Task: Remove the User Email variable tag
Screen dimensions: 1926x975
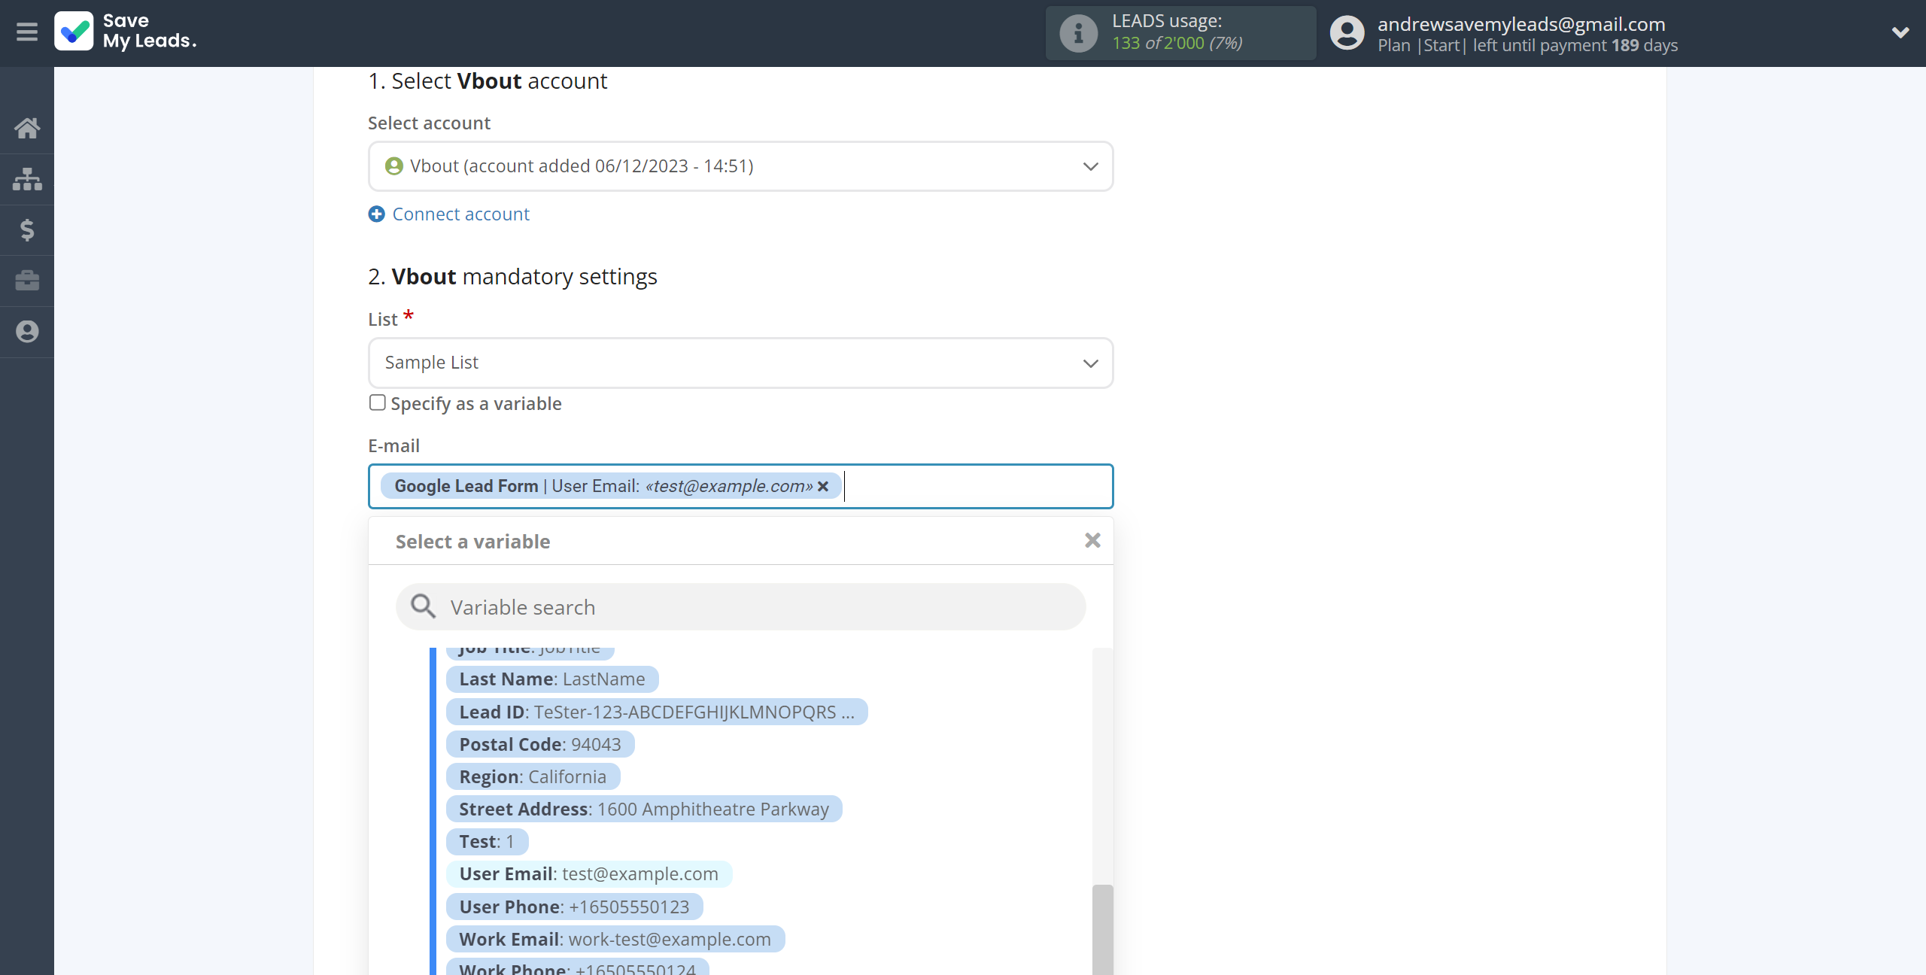Action: pyautogui.click(x=823, y=487)
